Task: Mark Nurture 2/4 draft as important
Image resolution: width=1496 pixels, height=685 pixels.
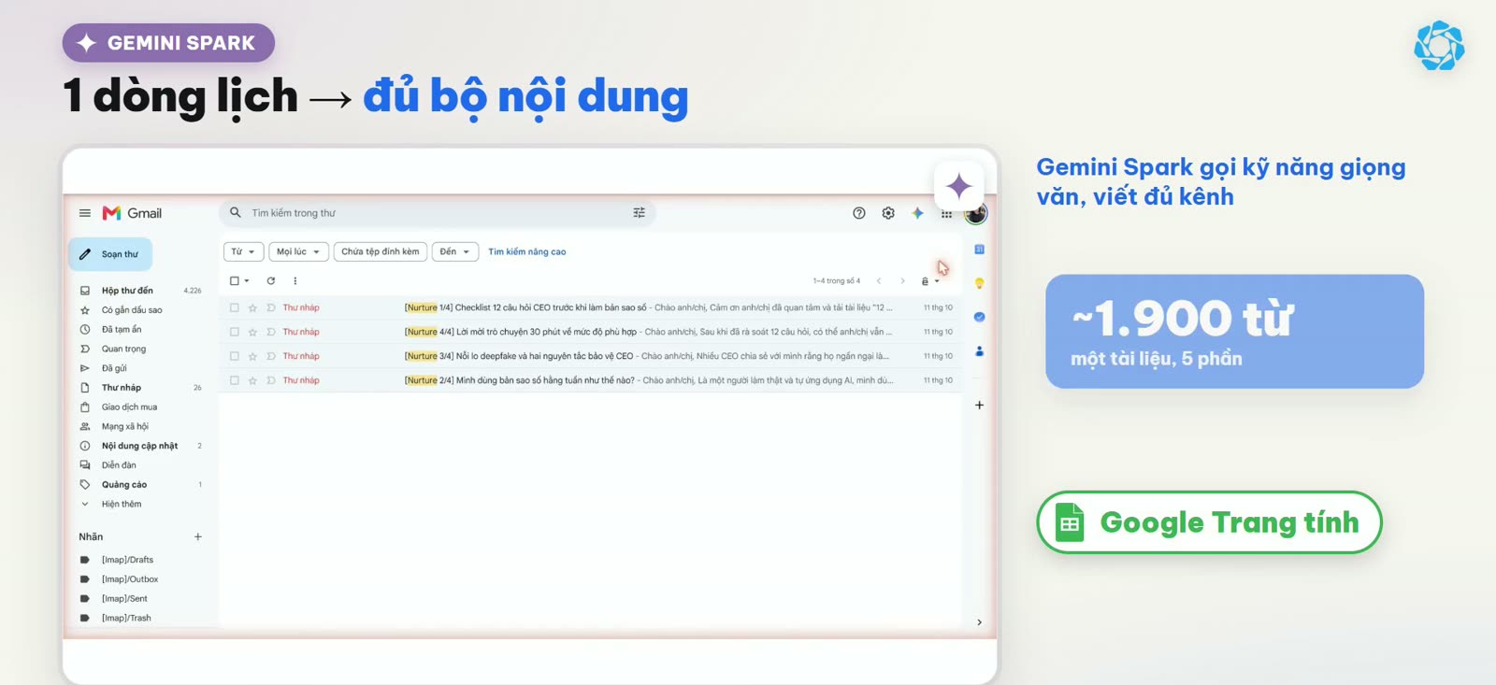Action: pos(270,380)
